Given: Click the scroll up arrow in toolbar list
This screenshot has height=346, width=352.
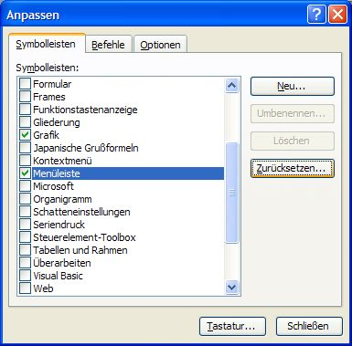Looking at the screenshot, I should click(232, 85).
